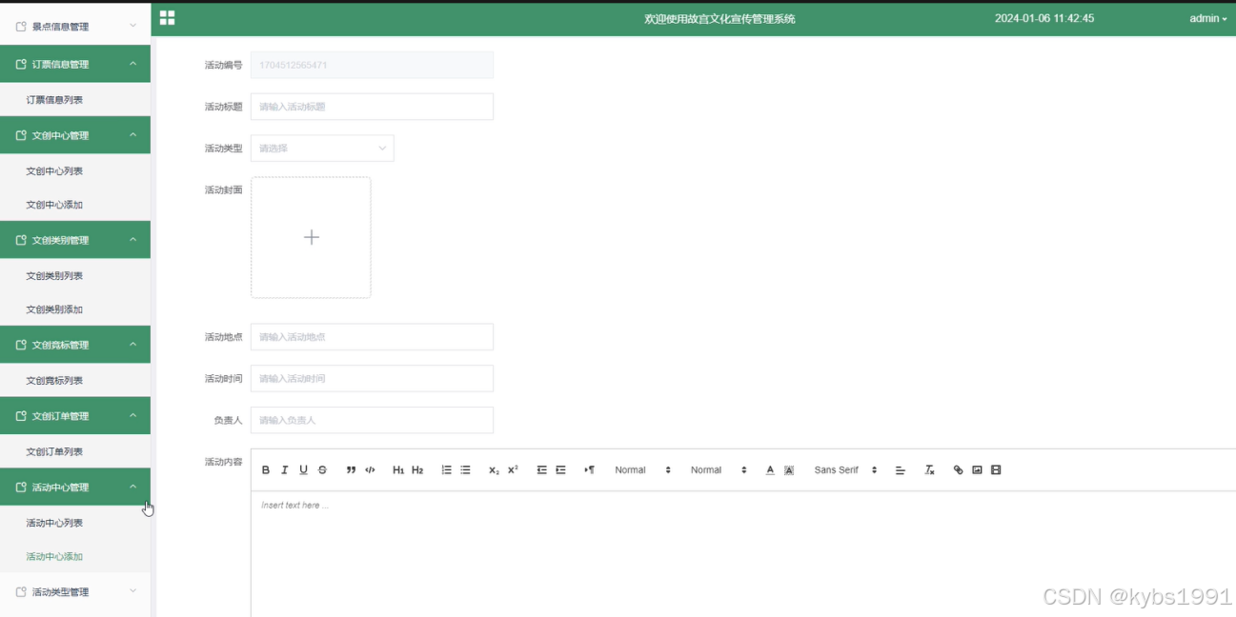Insert a code block in the editor

(370, 470)
